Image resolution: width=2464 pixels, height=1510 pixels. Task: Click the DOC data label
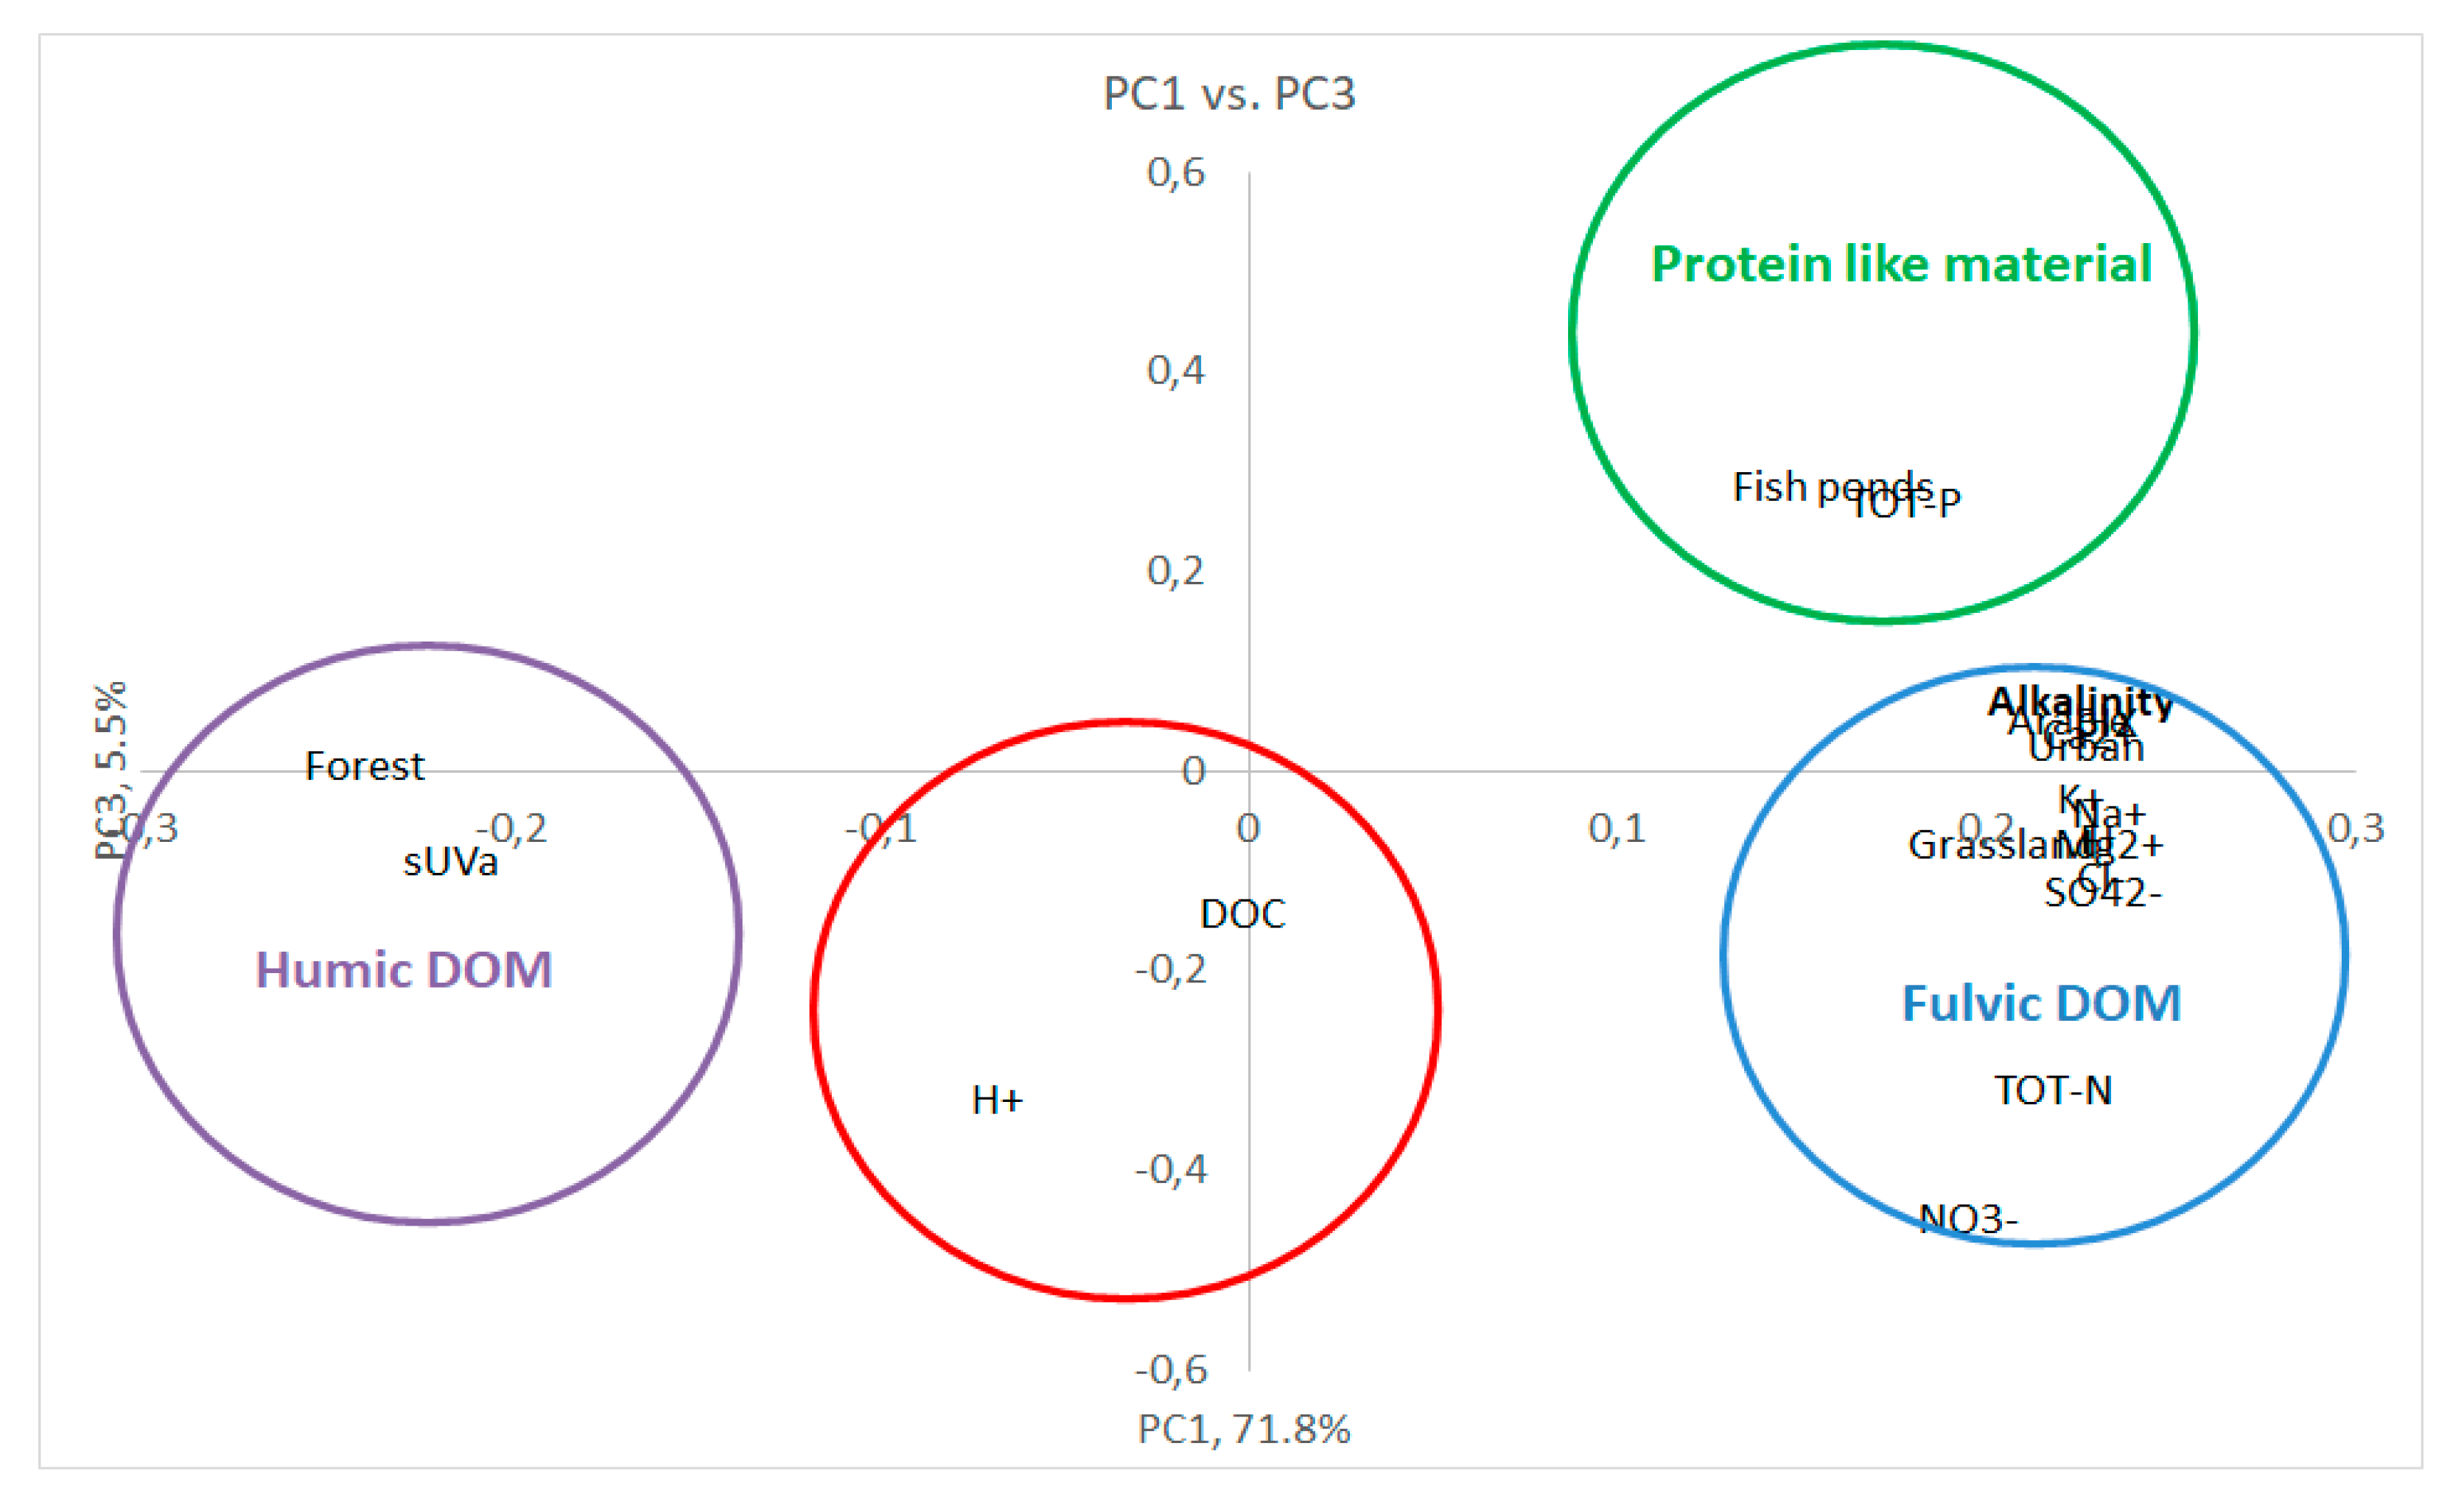(x=1242, y=914)
